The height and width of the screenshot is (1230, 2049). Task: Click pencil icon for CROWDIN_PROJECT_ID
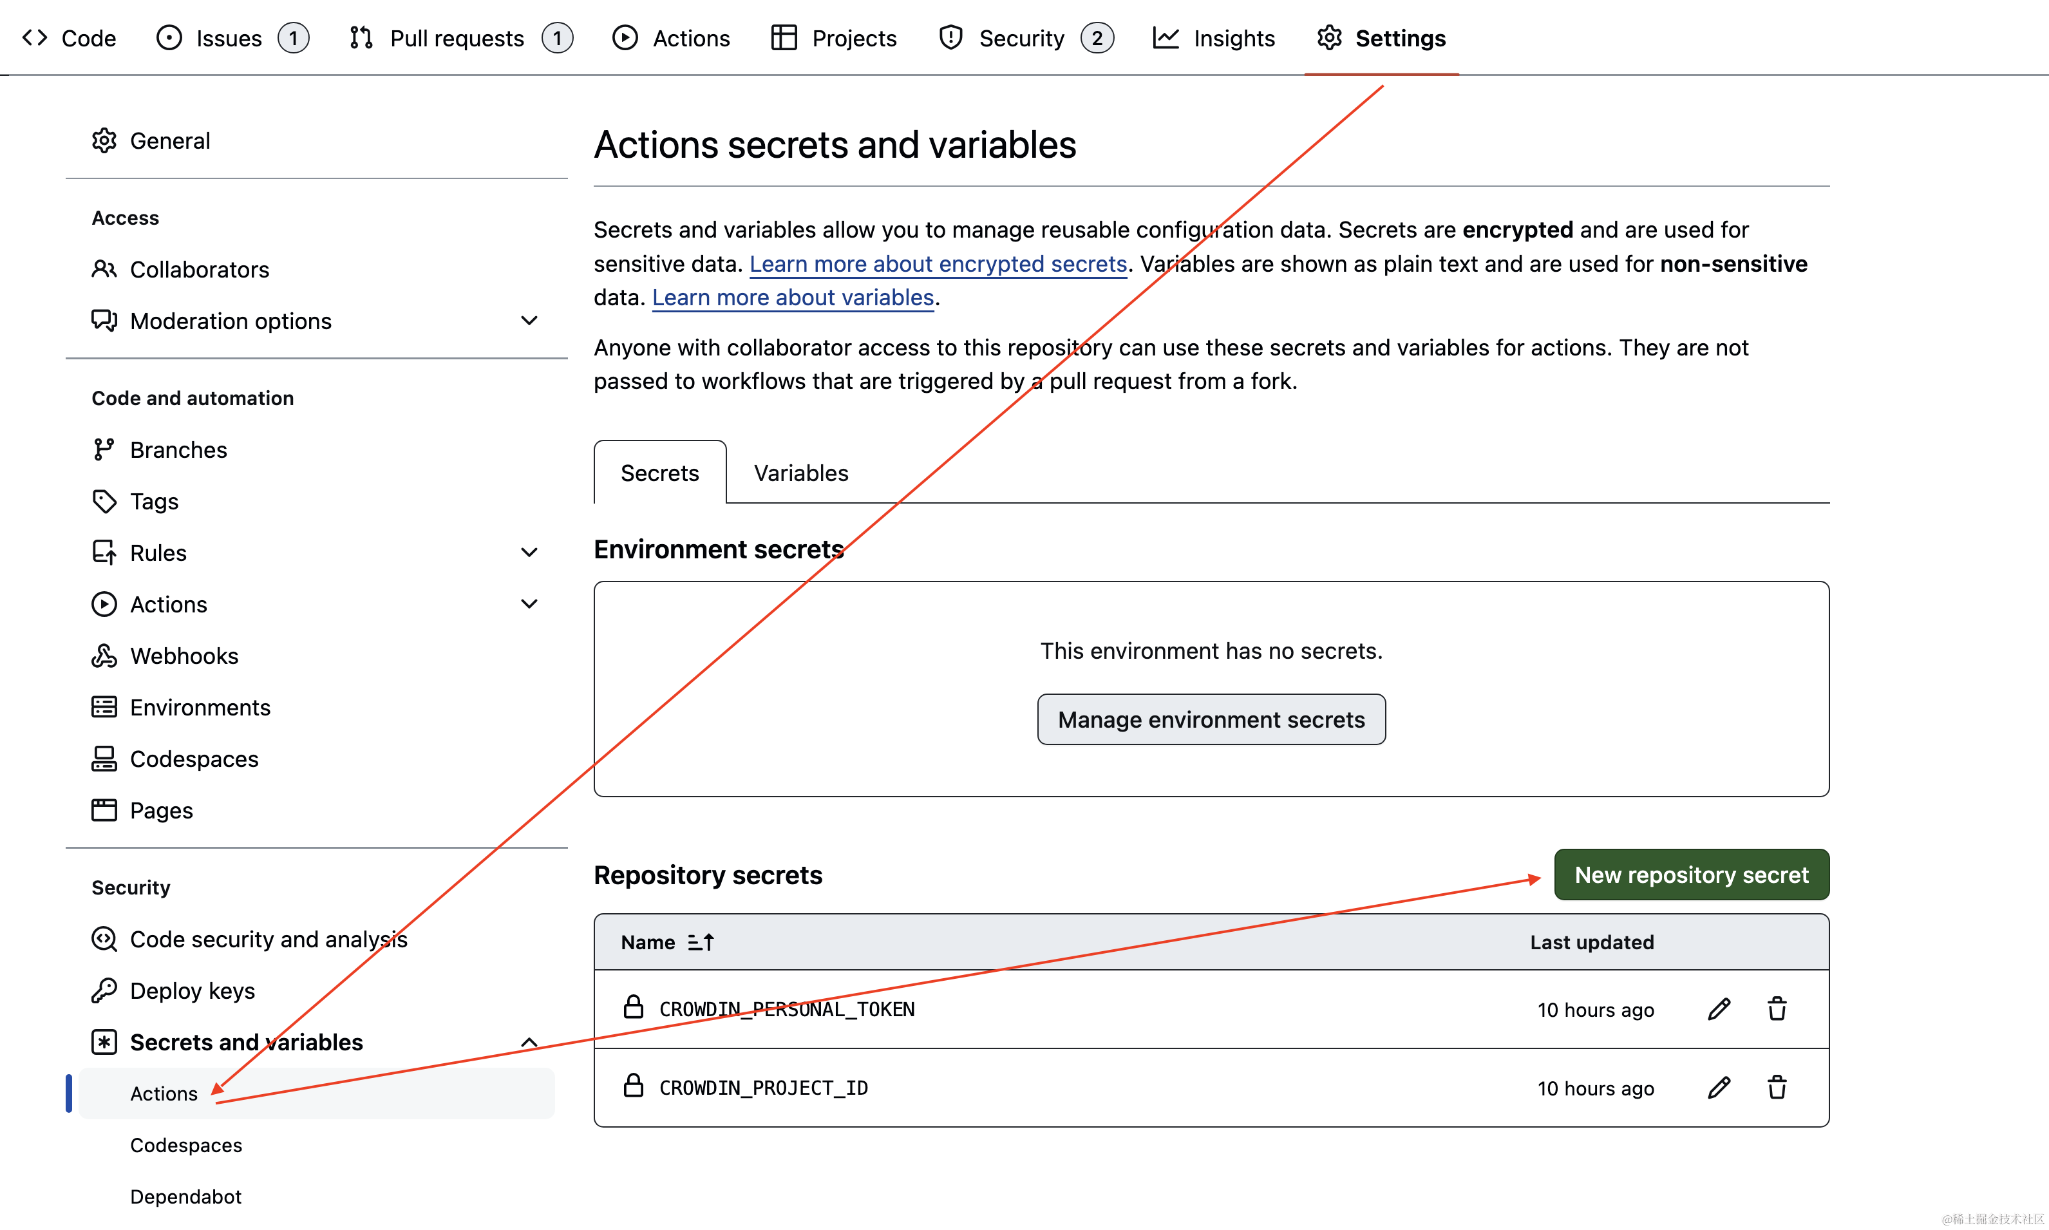click(x=1719, y=1088)
